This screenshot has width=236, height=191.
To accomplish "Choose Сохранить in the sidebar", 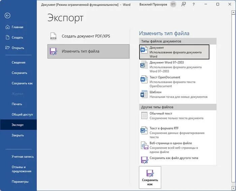I will coord(18,73).
